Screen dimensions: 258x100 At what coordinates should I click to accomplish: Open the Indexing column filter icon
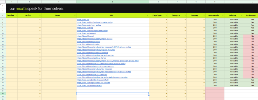pyautogui.click(x=242, y=15)
